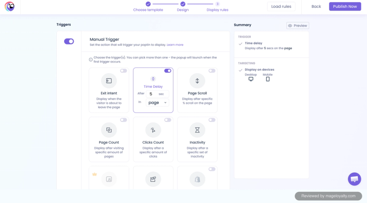Enable the Page Scroll toggle
This screenshot has width=367, height=203.
pyautogui.click(x=212, y=71)
